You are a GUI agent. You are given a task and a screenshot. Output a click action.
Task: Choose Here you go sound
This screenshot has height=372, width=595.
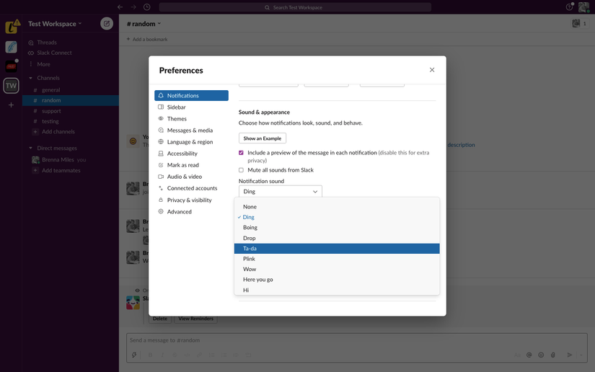337,280
